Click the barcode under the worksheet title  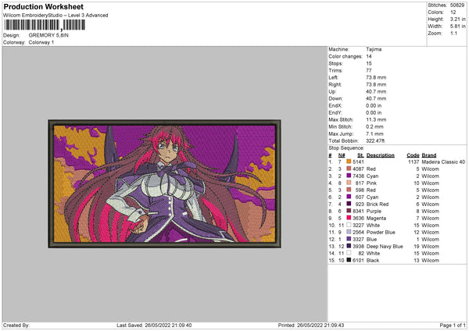pos(45,25)
